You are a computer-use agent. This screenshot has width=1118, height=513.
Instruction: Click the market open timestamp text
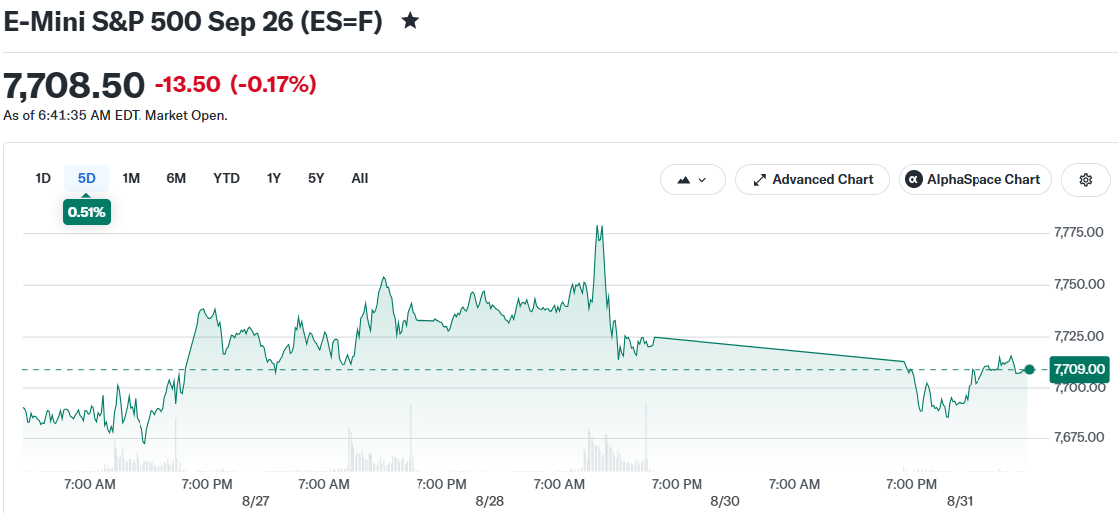[x=116, y=115]
